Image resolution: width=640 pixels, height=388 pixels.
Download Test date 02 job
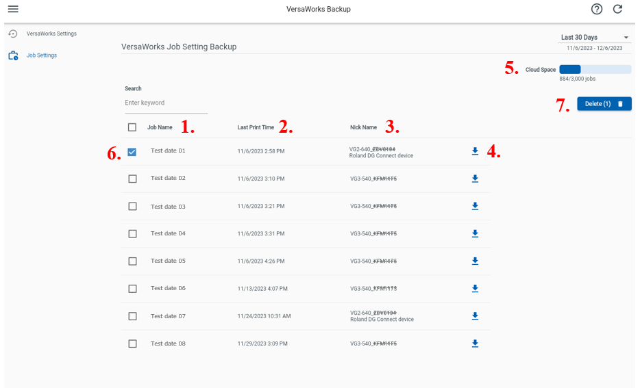pos(475,179)
